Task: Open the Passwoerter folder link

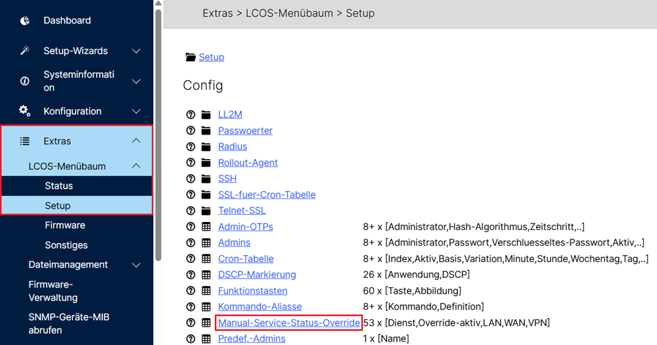Action: [245, 131]
